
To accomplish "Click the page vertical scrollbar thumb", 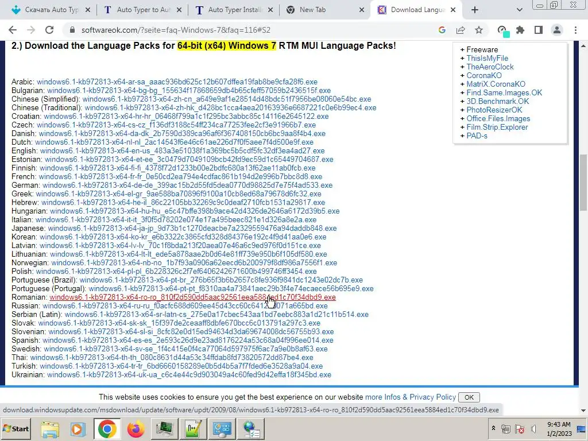I will [x=583, y=183].
